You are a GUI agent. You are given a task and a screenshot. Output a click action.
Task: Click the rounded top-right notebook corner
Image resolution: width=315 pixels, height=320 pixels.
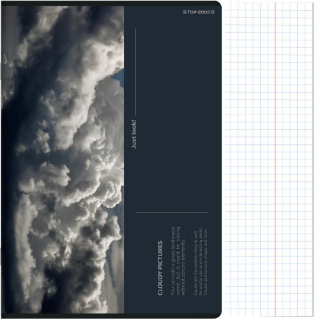(217, 5)
